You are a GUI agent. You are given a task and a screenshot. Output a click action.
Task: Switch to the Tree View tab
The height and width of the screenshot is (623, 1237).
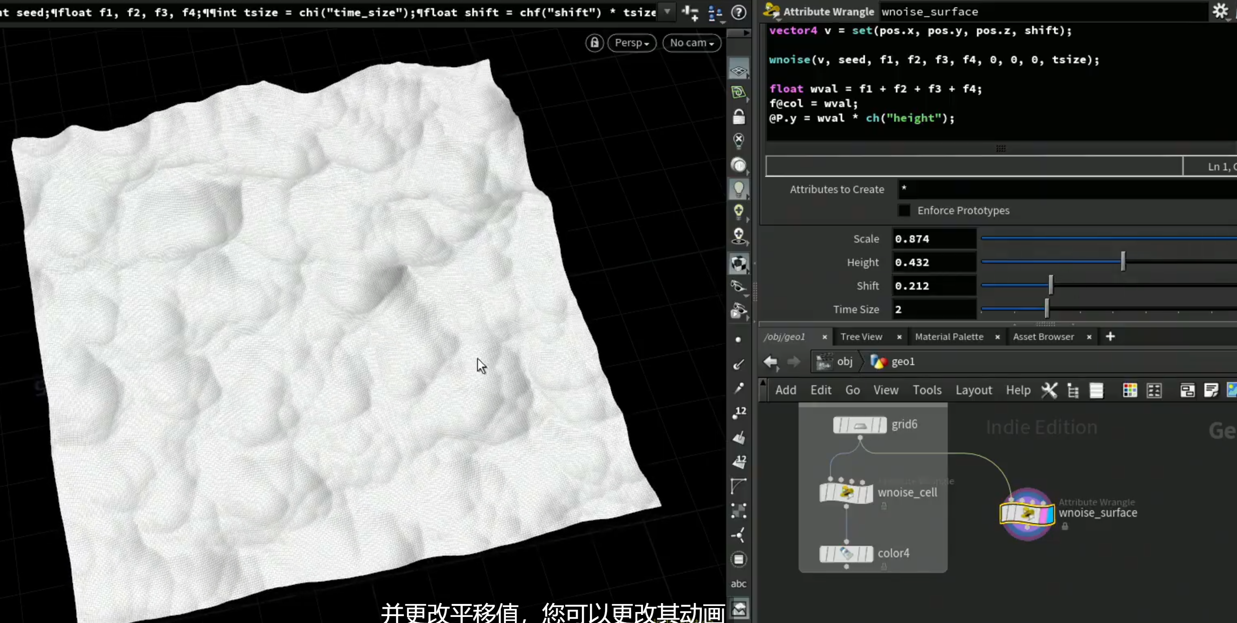(861, 337)
